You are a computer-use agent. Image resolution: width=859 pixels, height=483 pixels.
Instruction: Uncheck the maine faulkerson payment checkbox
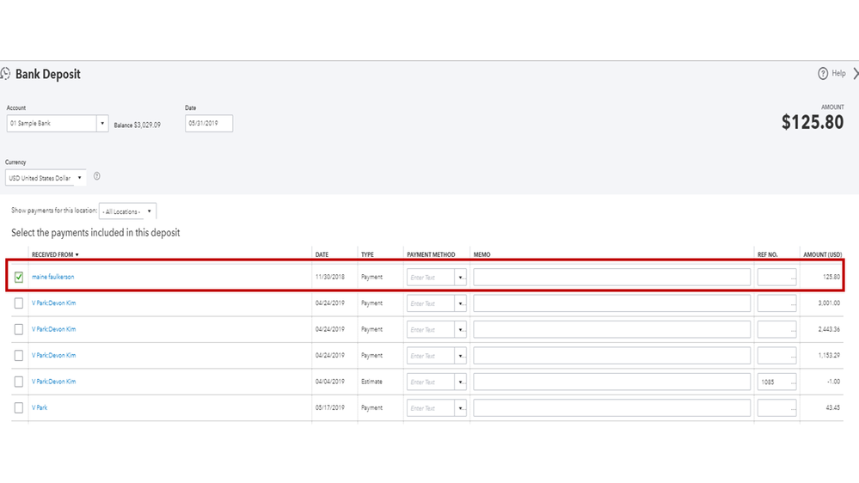(19, 278)
